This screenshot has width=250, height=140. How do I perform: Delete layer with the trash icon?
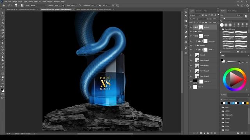pos(215,133)
